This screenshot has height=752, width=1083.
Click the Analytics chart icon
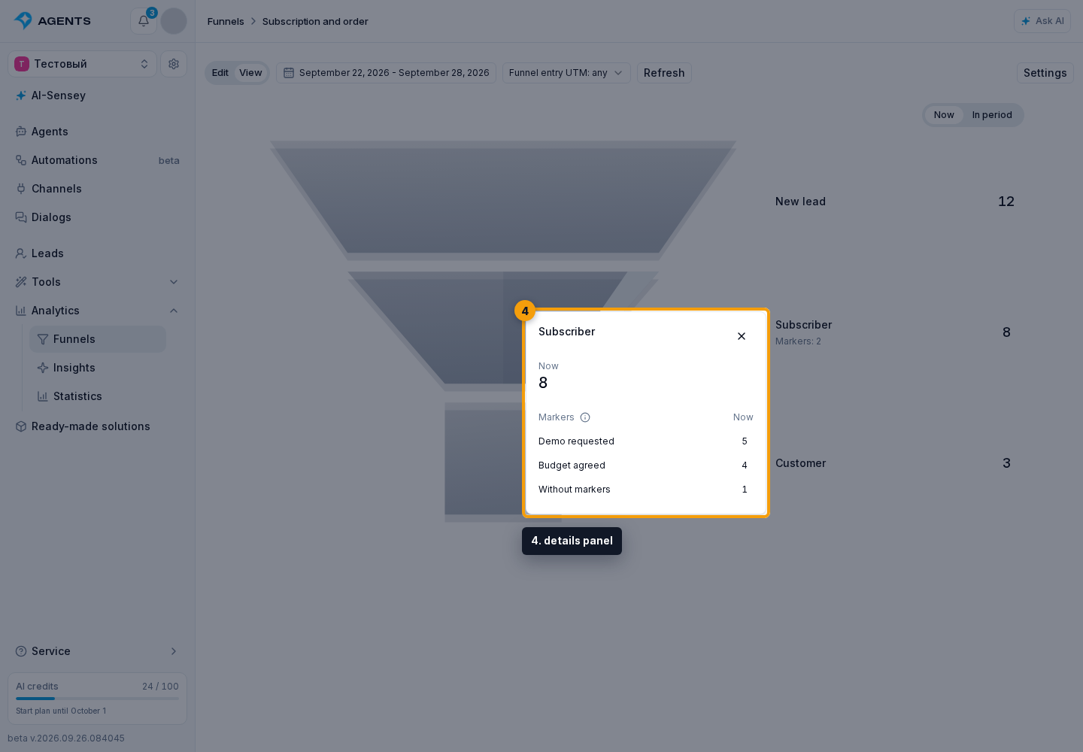(21, 311)
